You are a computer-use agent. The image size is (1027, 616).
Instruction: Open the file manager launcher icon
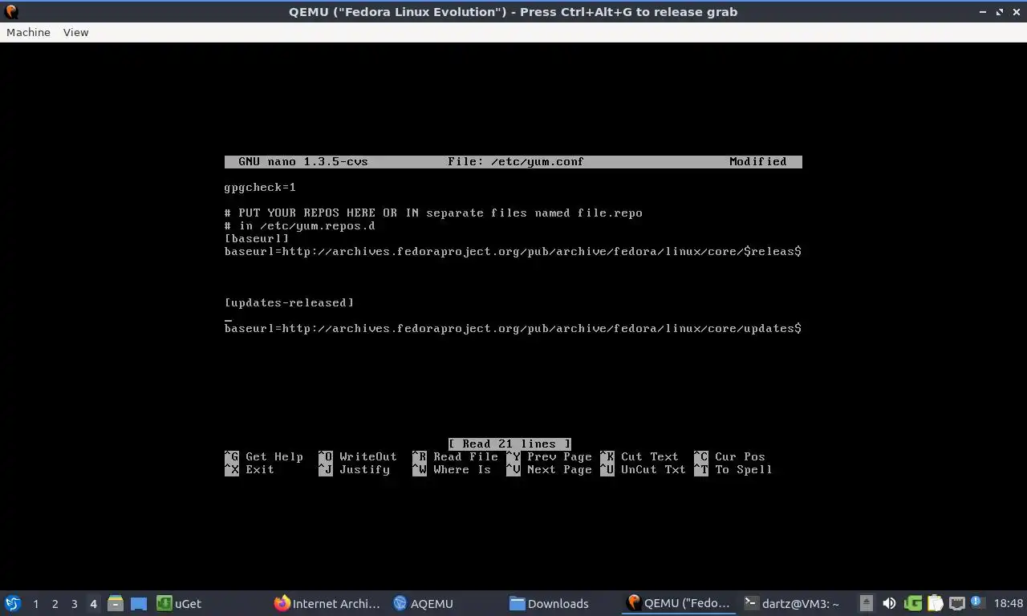pos(116,603)
